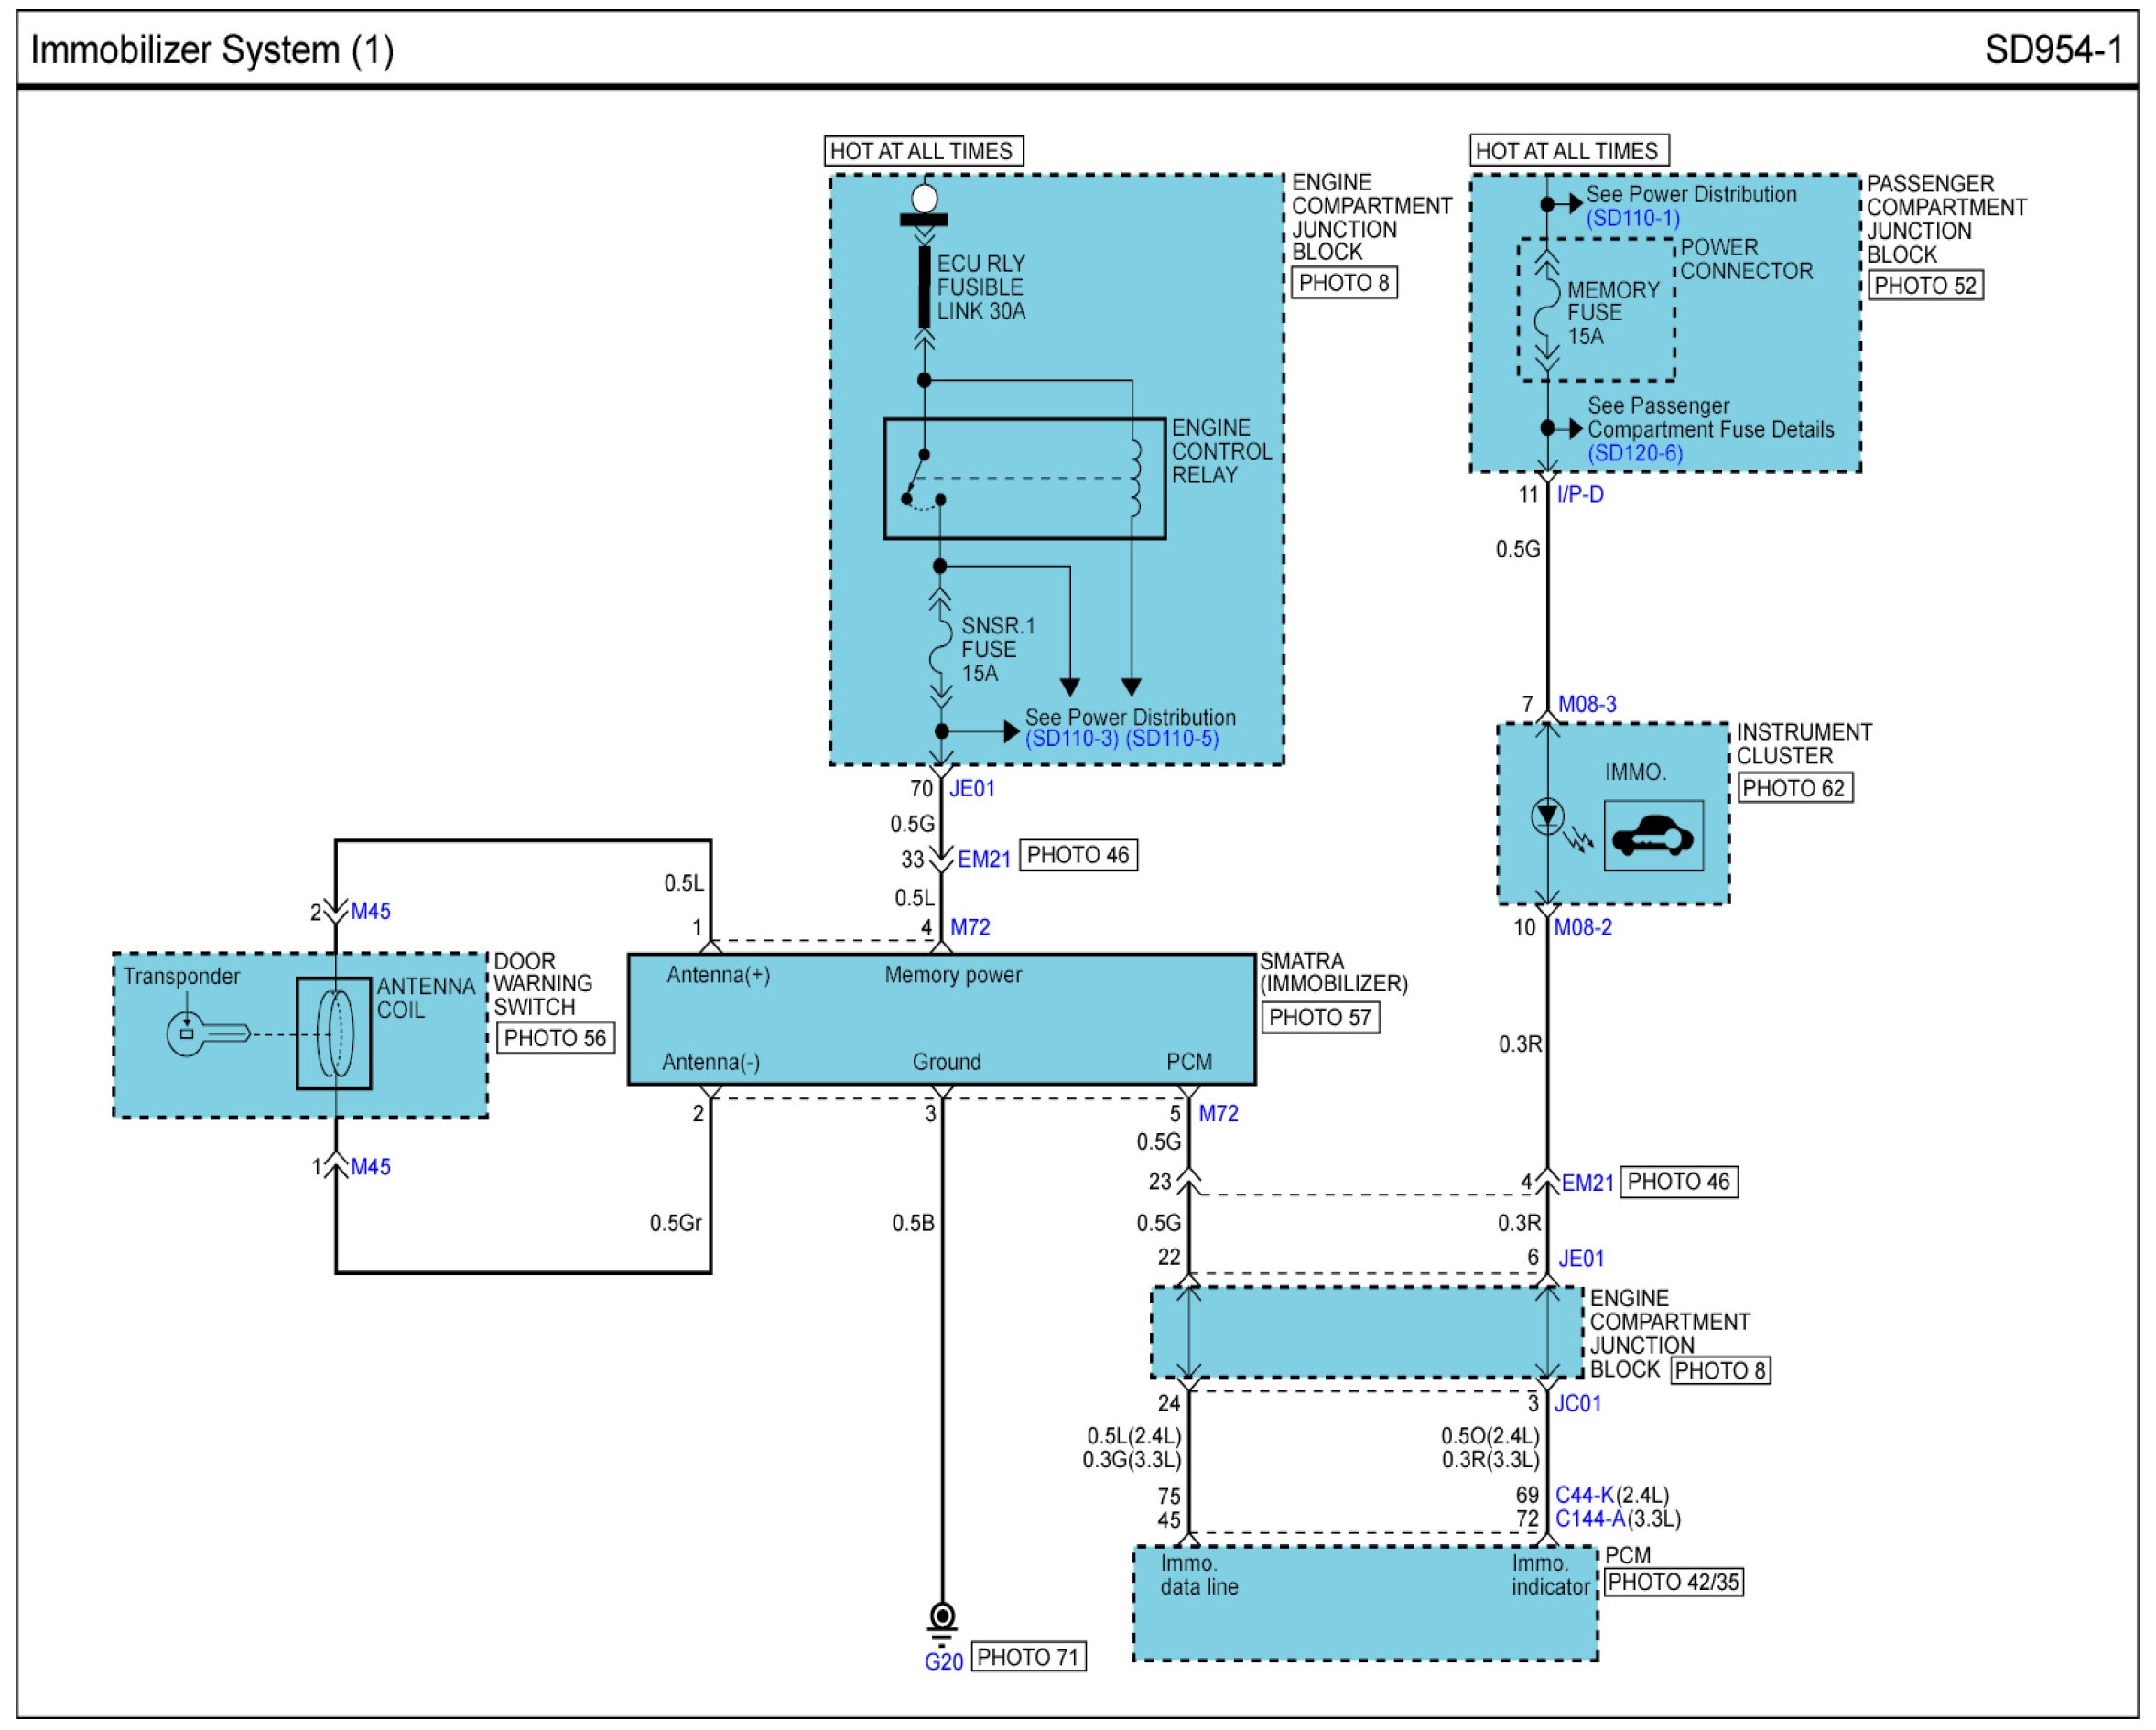Open the PHOTO 71 ground reference
The height and width of the screenshot is (1730, 2156).
point(1027,1657)
